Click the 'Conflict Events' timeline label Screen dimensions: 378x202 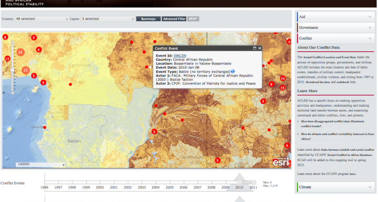[x=13, y=183]
